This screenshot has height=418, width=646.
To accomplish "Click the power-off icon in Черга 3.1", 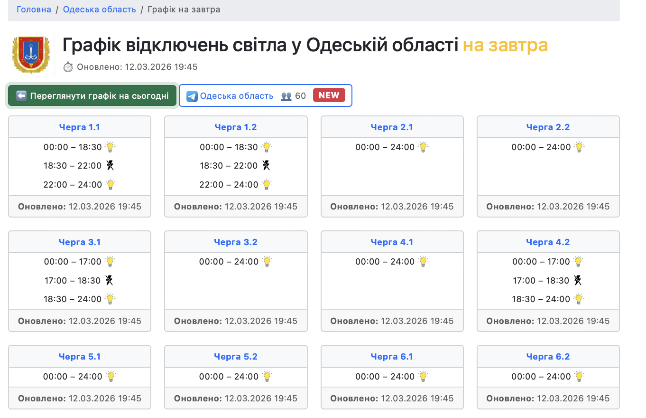I will point(110,280).
